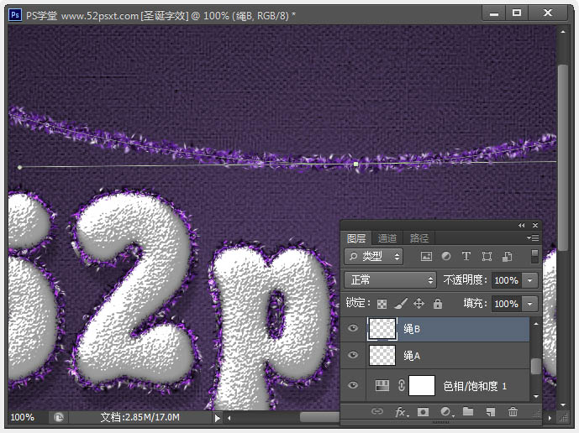Switch to the 通道 tab
The image size is (579, 433).
click(387, 238)
